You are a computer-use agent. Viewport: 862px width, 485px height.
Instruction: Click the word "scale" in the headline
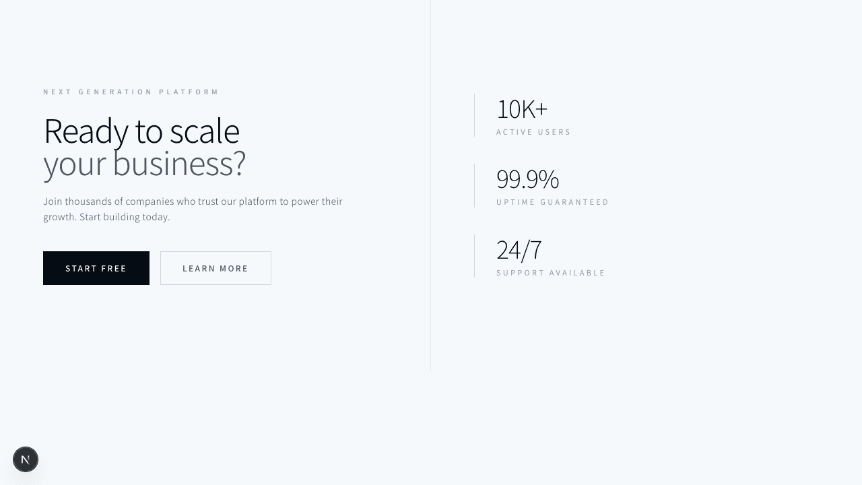pyautogui.click(x=205, y=131)
